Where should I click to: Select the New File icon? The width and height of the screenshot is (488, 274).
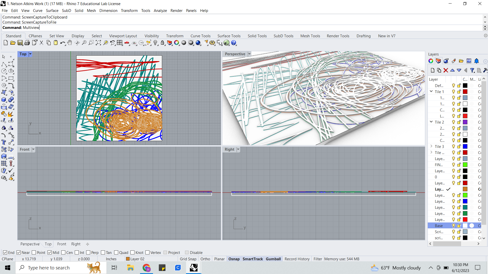pyautogui.click(x=6, y=43)
